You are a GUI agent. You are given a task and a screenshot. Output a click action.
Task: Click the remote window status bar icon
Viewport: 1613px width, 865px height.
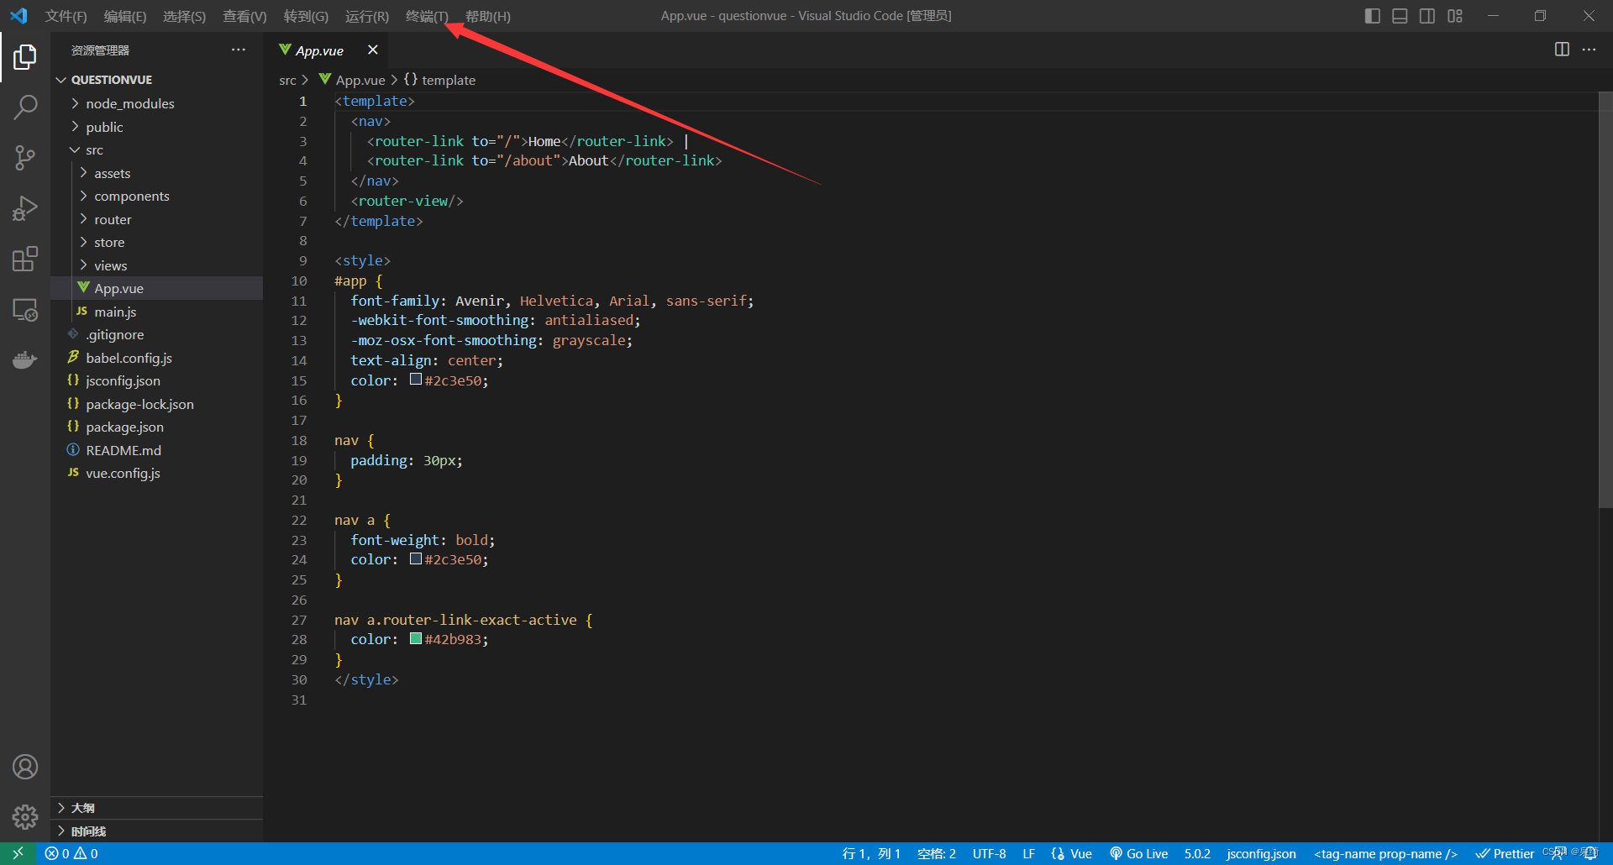pos(18,853)
